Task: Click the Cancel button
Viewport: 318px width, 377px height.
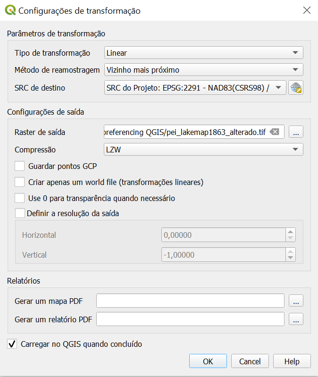Action: [250, 361]
